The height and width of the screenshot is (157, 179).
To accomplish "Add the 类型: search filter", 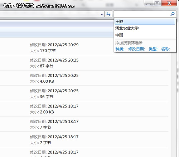I will click(x=153, y=49).
